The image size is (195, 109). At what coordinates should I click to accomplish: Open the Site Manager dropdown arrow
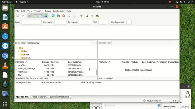pyautogui.click(x=23, y=16)
